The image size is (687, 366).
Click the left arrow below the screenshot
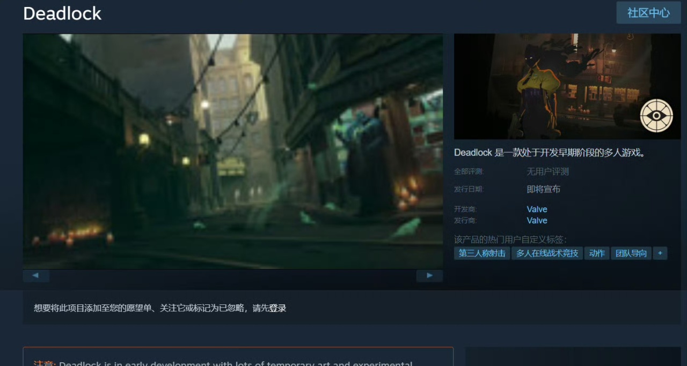(36, 275)
